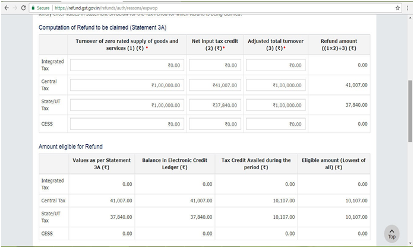Click the refund.gst.gov.in address bar
The image size is (414, 248).
[178, 8]
